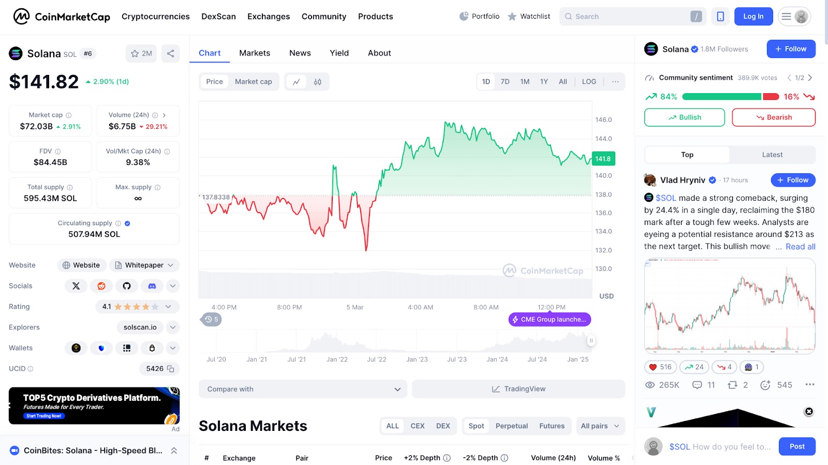Viewport: 828px width, 465px height.
Task: Expand more Explorers chevron
Action: [x=173, y=327]
